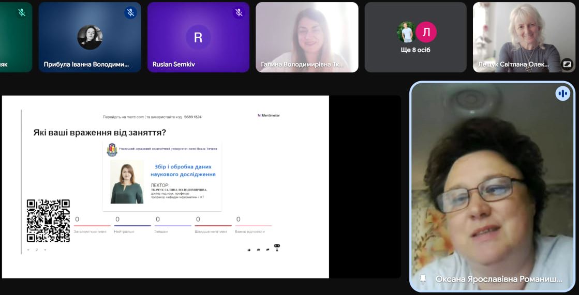
Task: Click the muted mic icon on the green tile
Action: pos(22,12)
